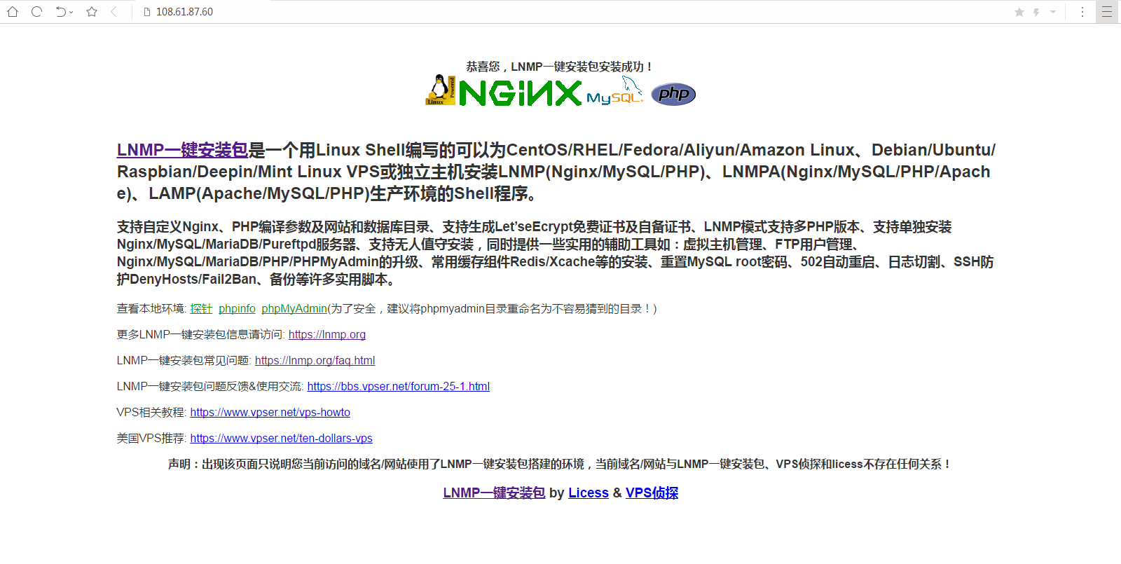The height and width of the screenshot is (564, 1121).
Task: Click the 声明 disclaimer paragraph
Action: point(560,465)
